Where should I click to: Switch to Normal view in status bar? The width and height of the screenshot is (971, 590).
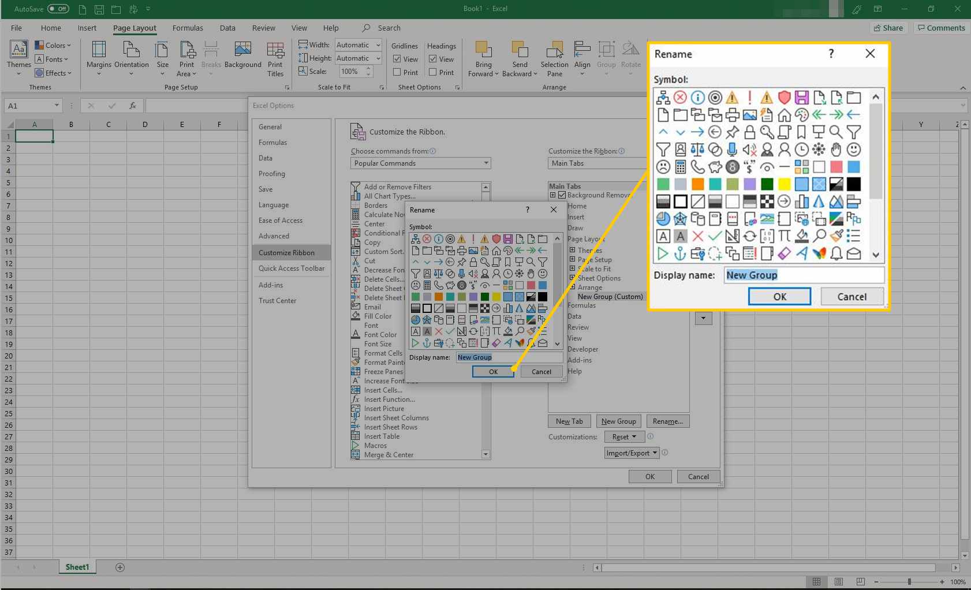816,582
